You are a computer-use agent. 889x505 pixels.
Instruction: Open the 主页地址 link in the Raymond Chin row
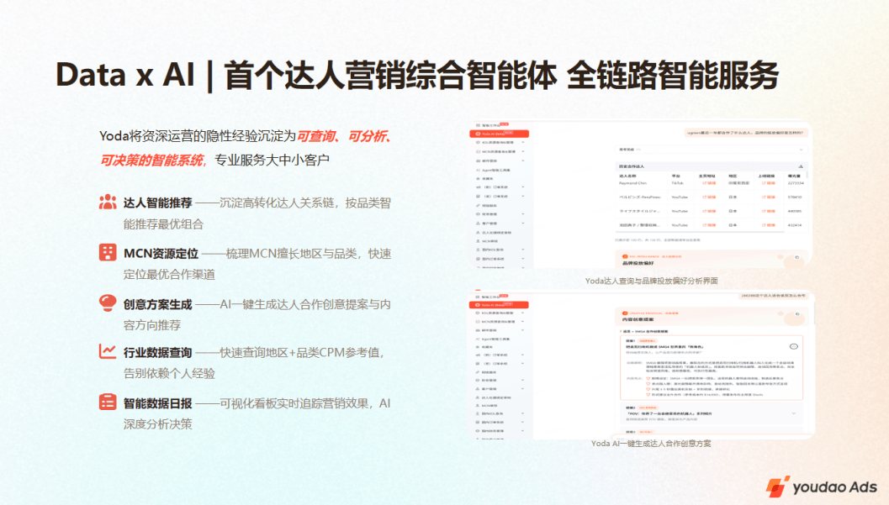(x=709, y=183)
